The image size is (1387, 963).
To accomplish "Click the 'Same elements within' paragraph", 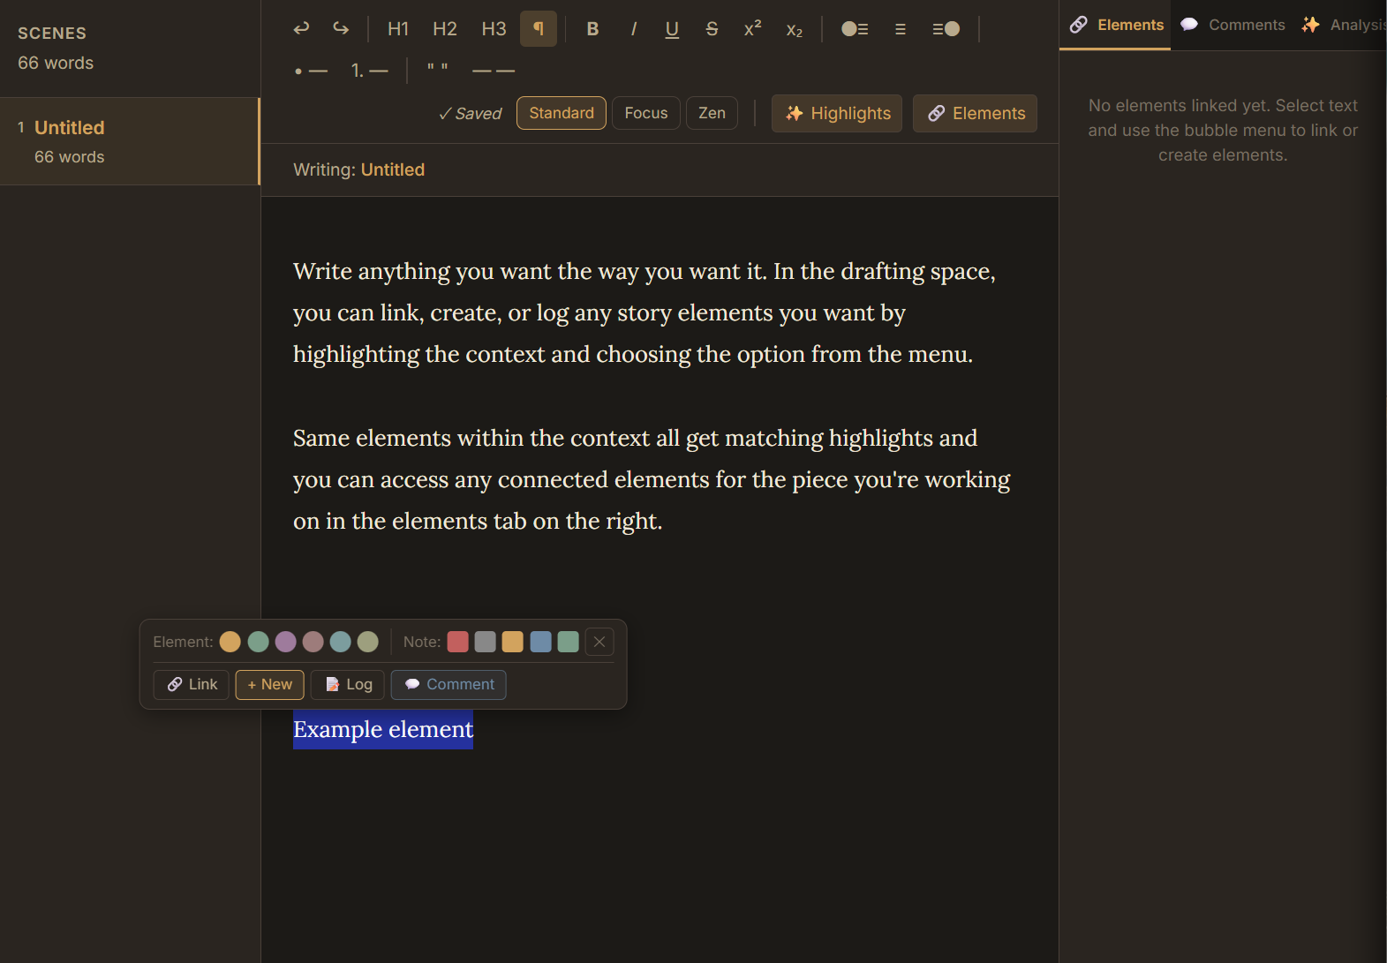I will click(652, 479).
